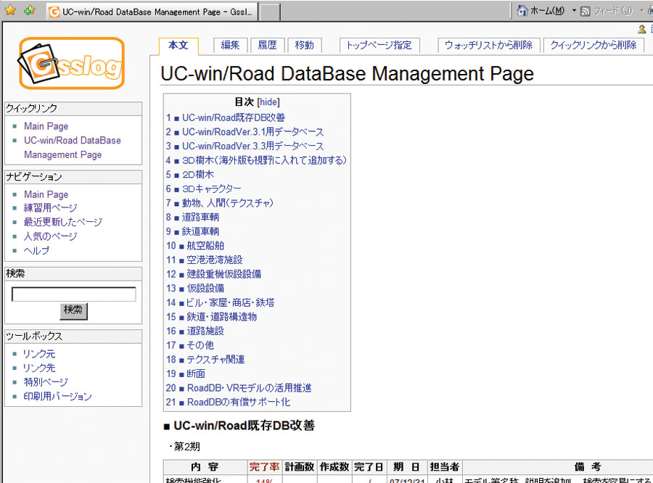Open the 移動 tab

305,45
